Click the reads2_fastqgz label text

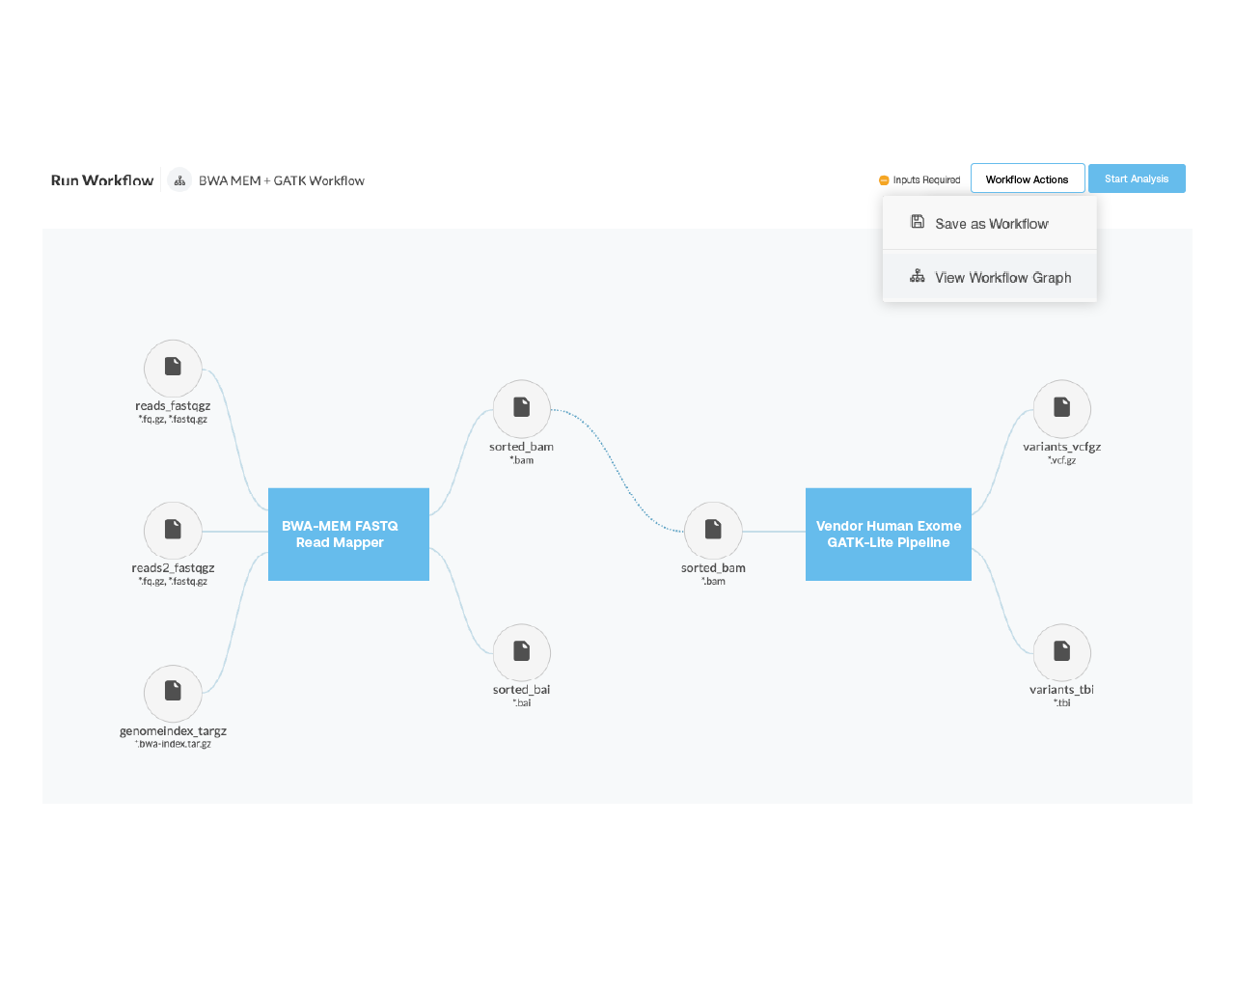click(173, 568)
